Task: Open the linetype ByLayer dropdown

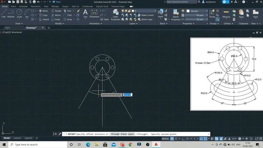Action: [196, 19]
